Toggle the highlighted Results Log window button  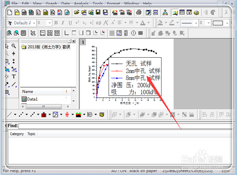[175, 12]
